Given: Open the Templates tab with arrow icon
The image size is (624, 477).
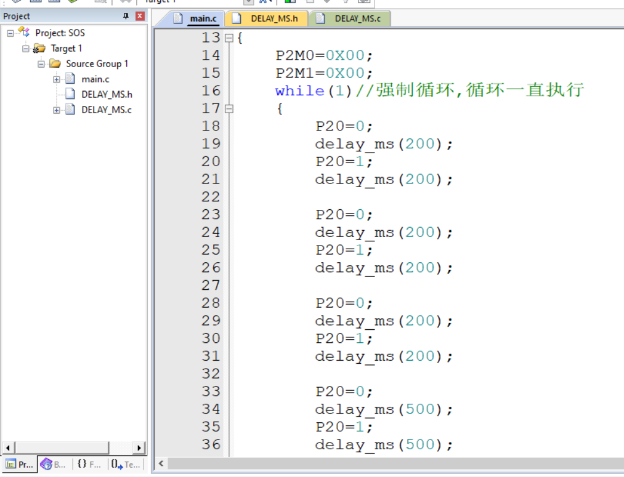Looking at the screenshot, I should (x=126, y=464).
